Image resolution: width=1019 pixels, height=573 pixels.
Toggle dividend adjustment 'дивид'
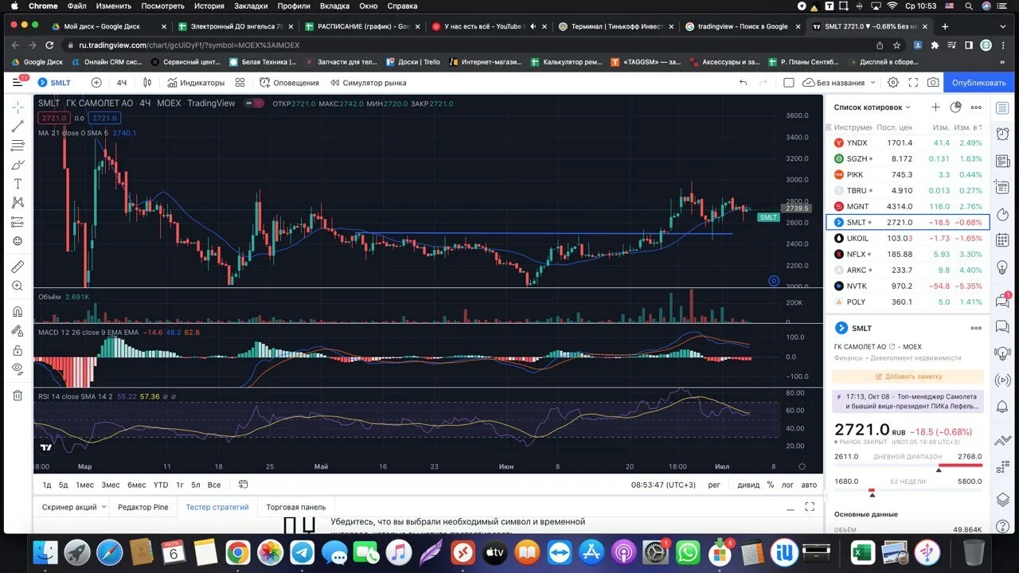tap(748, 485)
